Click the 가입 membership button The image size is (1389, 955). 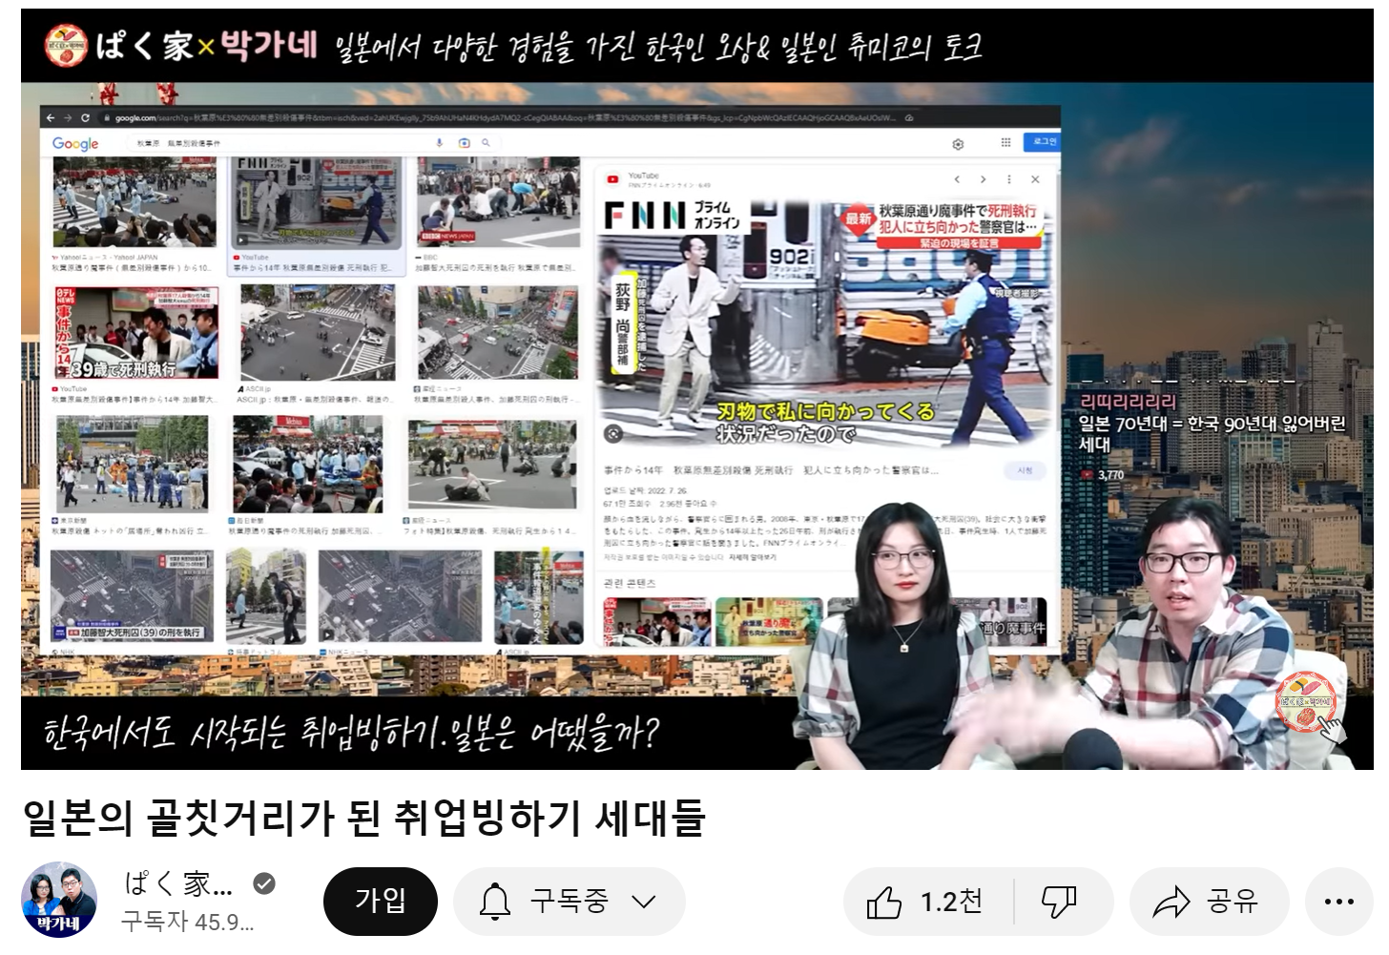point(381,901)
